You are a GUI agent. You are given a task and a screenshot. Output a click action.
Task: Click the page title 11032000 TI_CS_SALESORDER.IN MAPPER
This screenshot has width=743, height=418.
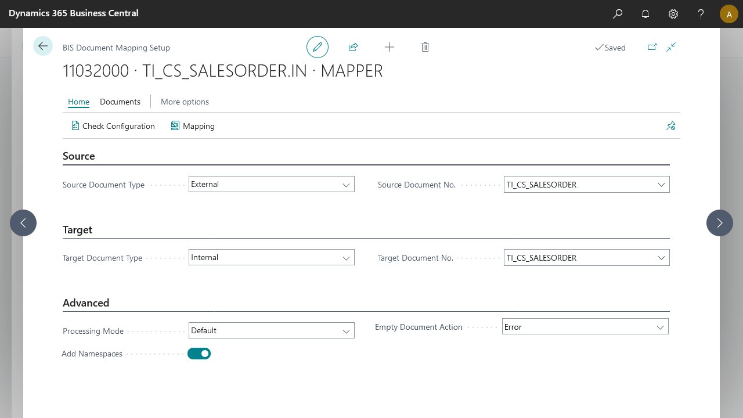click(223, 71)
